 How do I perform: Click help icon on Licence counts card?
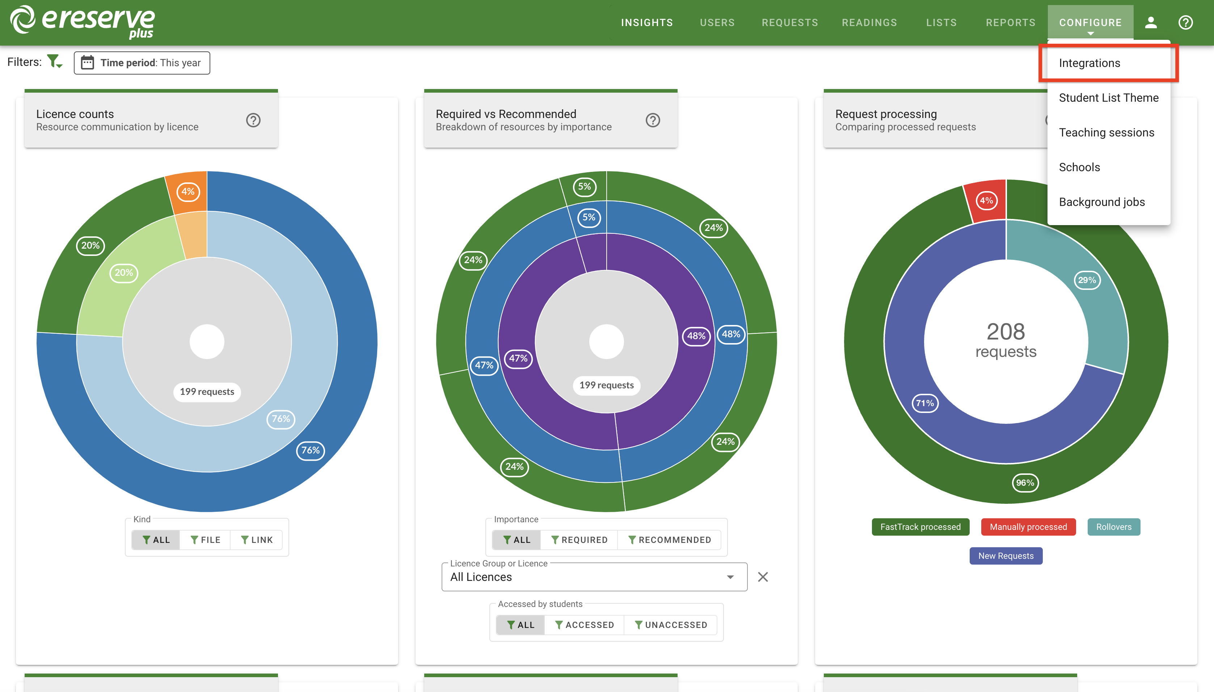coord(253,120)
